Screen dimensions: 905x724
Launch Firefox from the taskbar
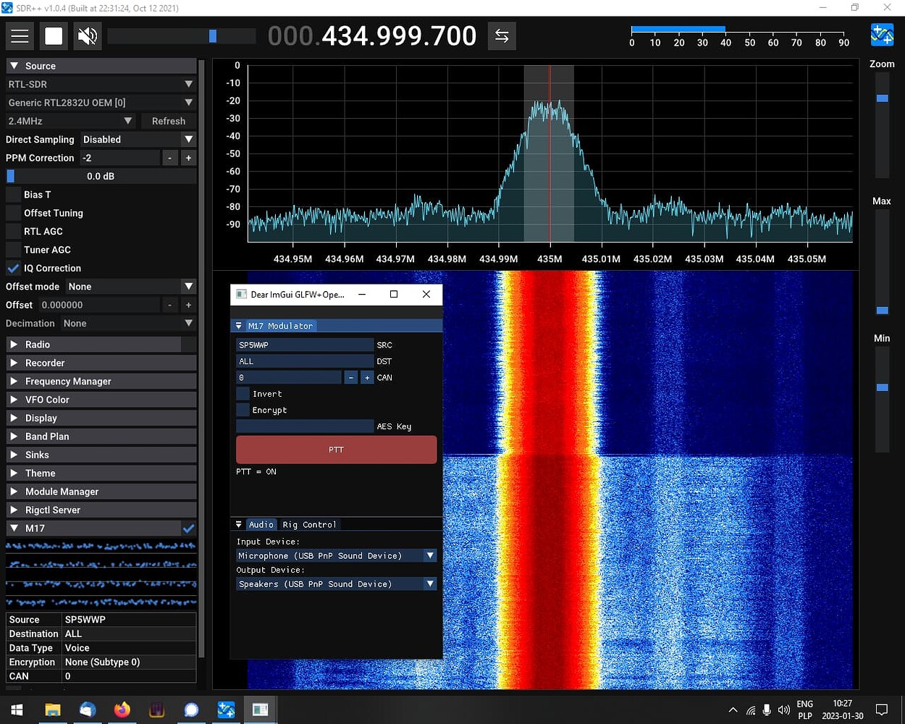point(122,710)
